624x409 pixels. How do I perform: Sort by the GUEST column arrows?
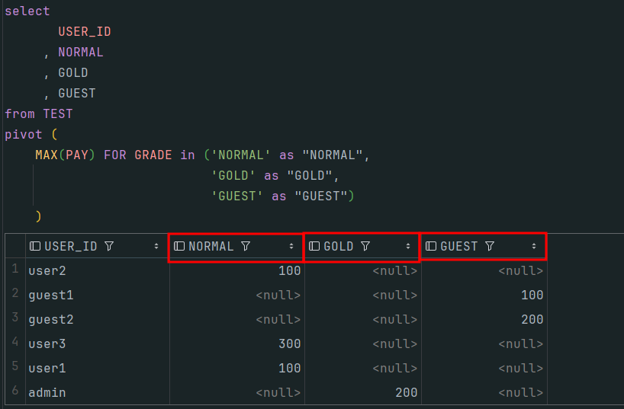tap(534, 247)
